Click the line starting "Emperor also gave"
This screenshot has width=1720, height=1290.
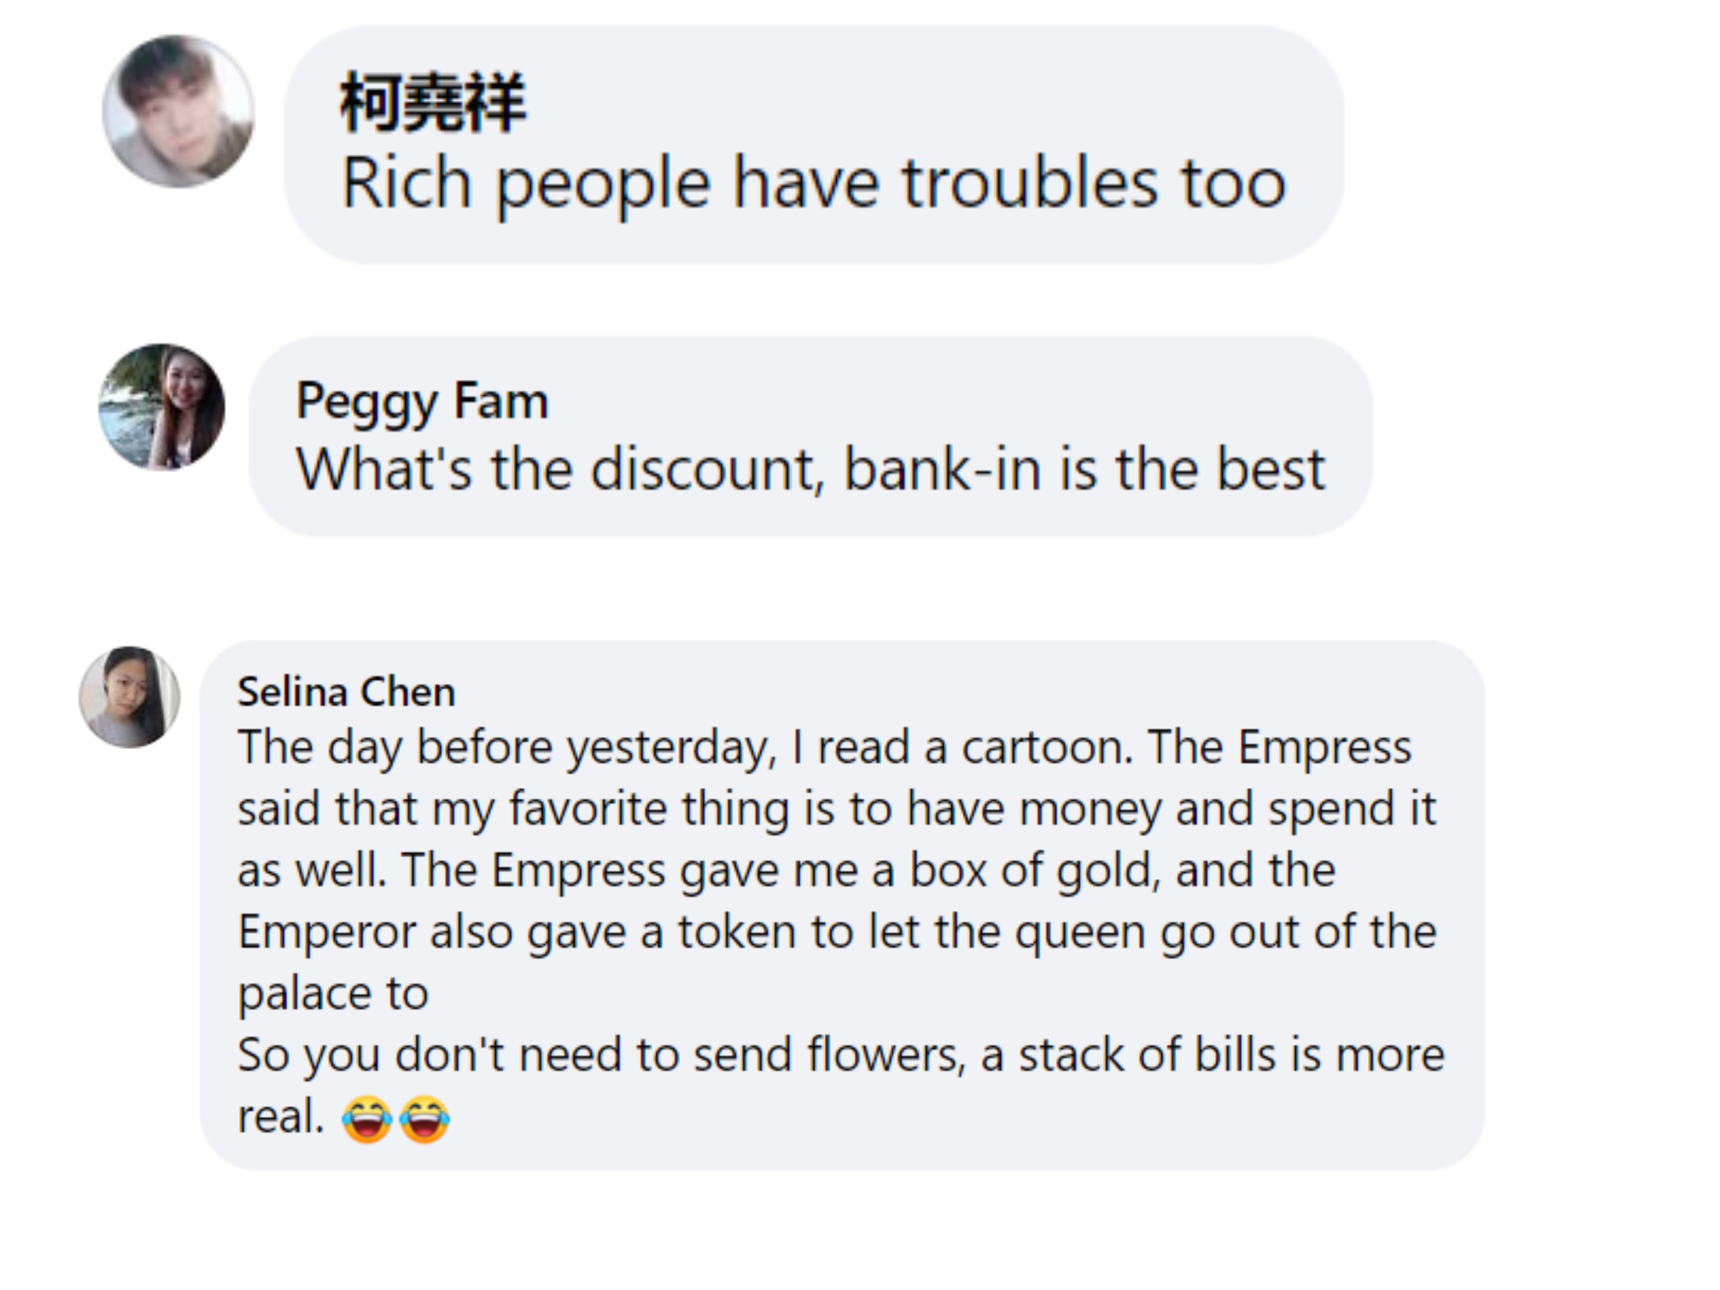coord(837,932)
